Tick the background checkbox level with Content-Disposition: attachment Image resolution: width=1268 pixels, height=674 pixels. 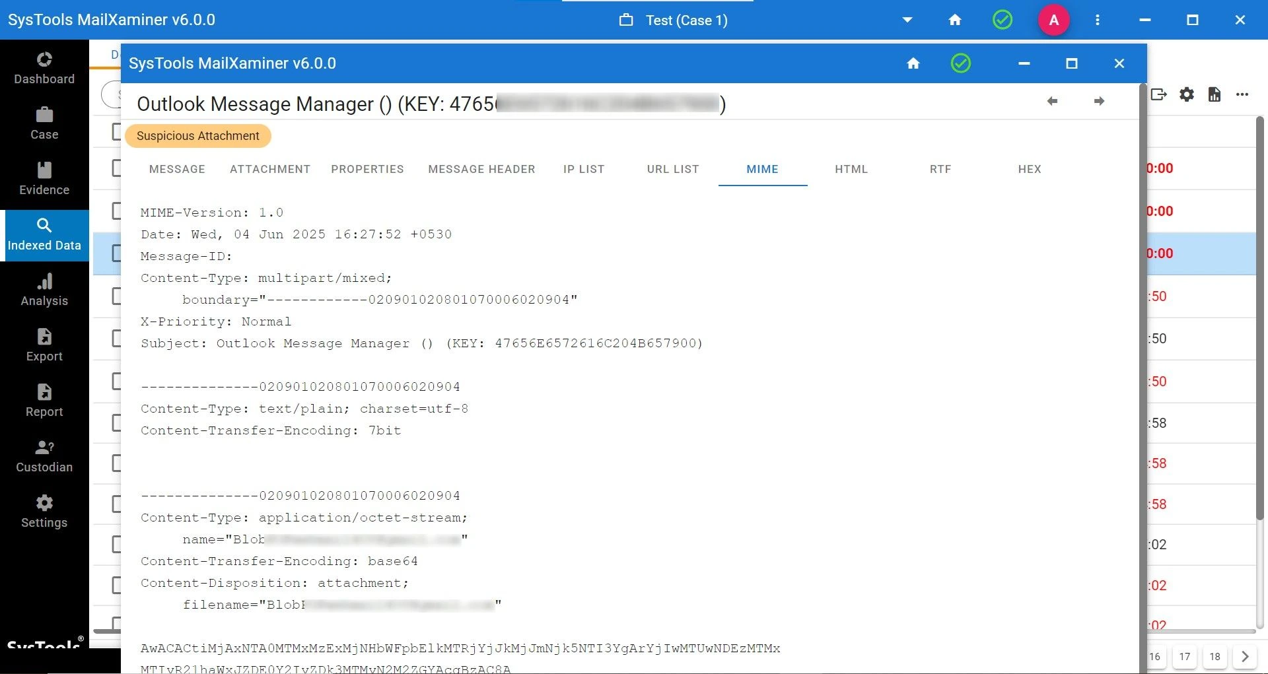coord(116,585)
